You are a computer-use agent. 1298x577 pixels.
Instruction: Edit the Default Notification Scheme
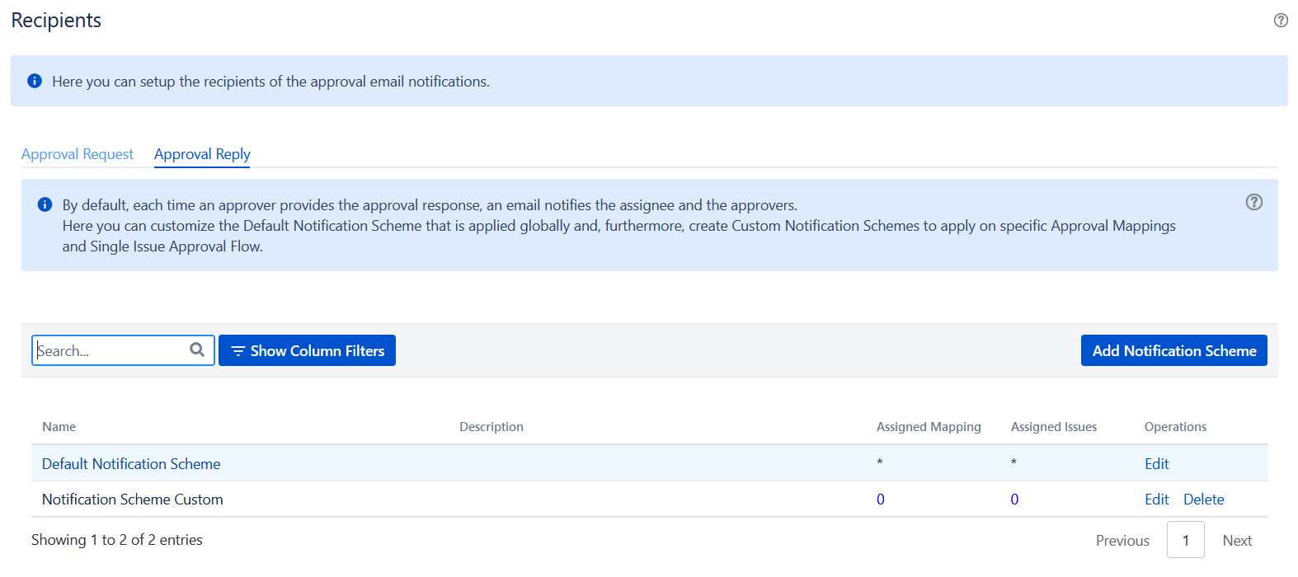1156,464
